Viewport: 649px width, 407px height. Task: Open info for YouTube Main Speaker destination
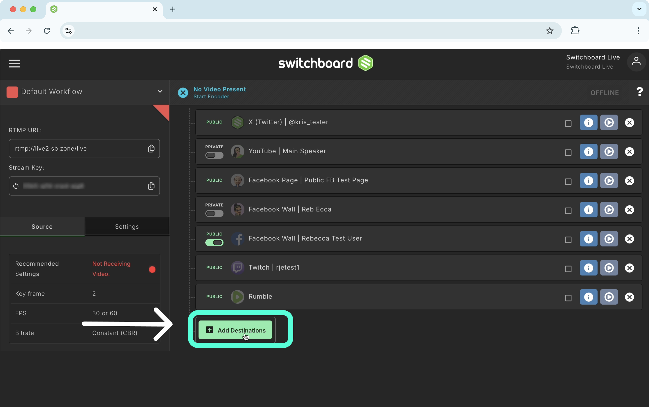coord(589,152)
